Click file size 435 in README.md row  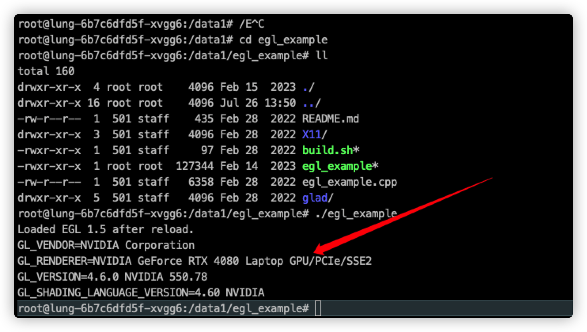pos(204,119)
